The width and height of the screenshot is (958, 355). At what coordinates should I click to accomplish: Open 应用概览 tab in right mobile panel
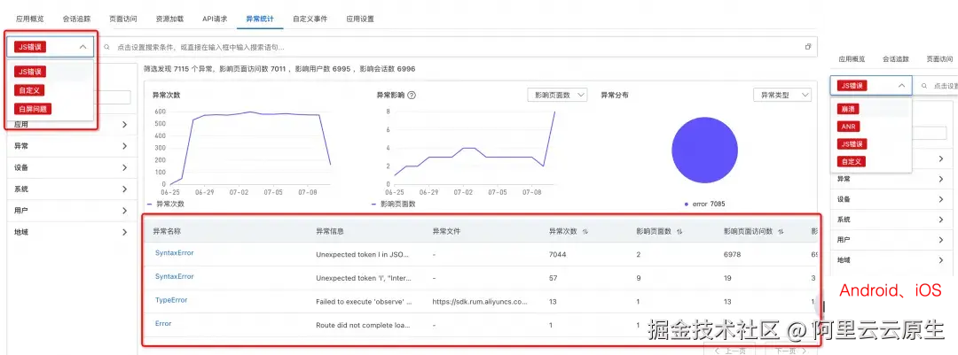pyautogui.click(x=852, y=59)
